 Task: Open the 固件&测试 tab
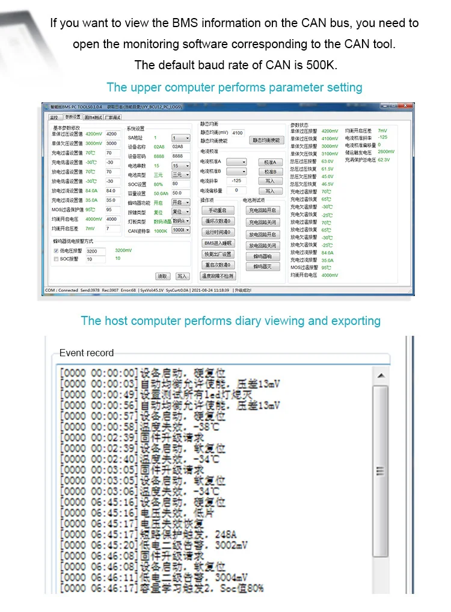93,117
